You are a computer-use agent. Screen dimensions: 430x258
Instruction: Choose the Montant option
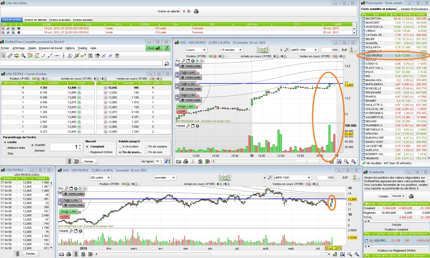32,151
